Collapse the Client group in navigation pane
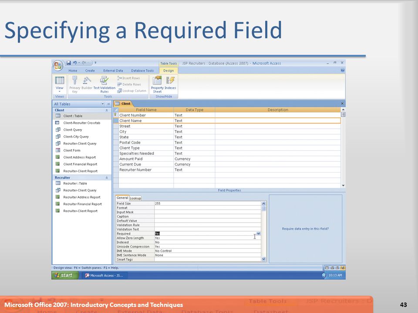 (x=107, y=110)
